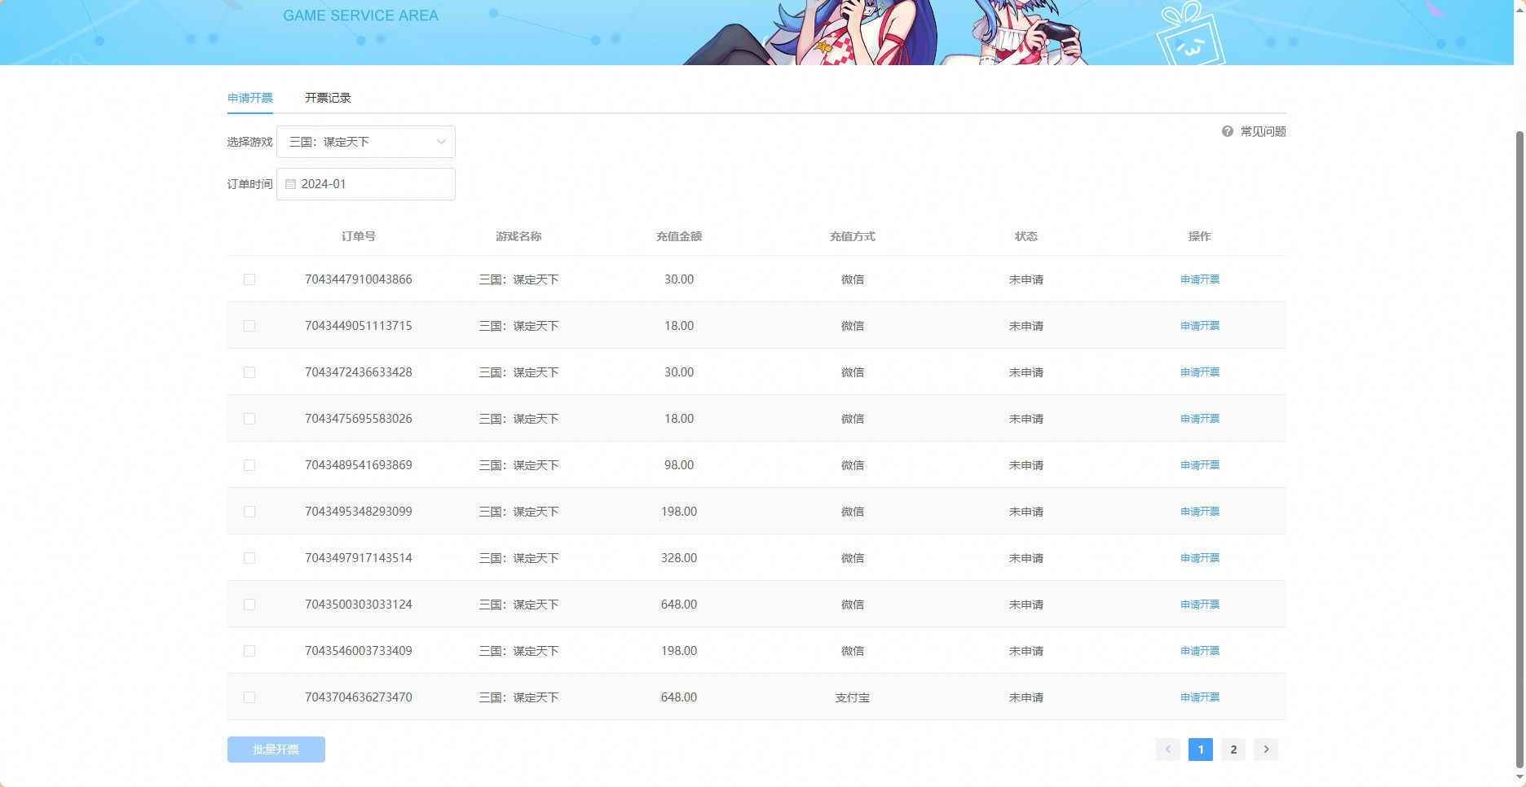The height and width of the screenshot is (787, 1526).
Task: Click order number 7043447910043866
Action: pyautogui.click(x=359, y=279)
